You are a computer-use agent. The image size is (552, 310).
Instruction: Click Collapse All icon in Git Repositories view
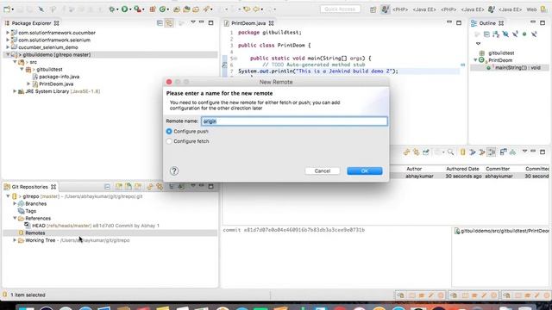tap(107, 187)
